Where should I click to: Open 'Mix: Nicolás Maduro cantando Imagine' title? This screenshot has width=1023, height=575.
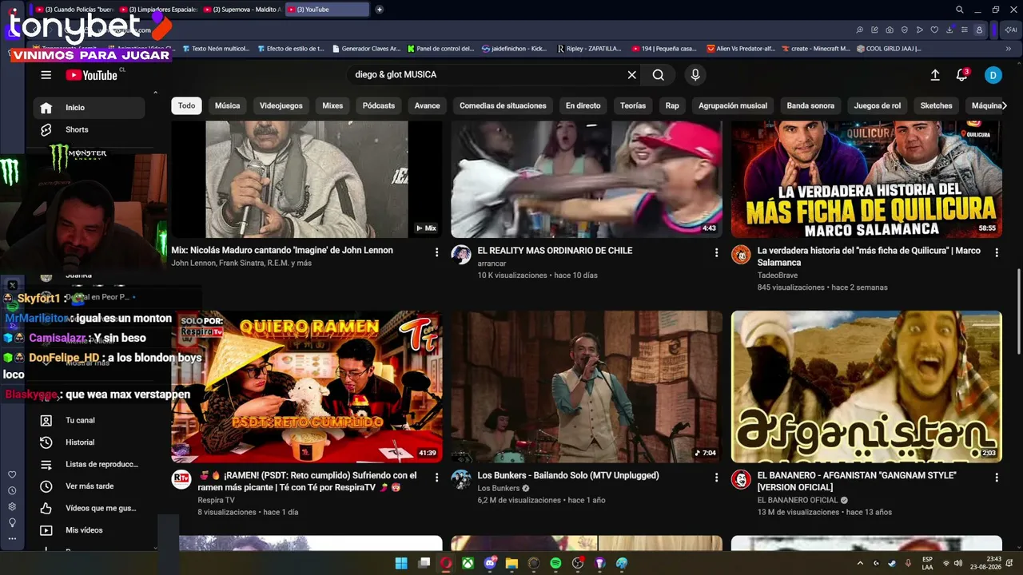(x=282, y=251)
